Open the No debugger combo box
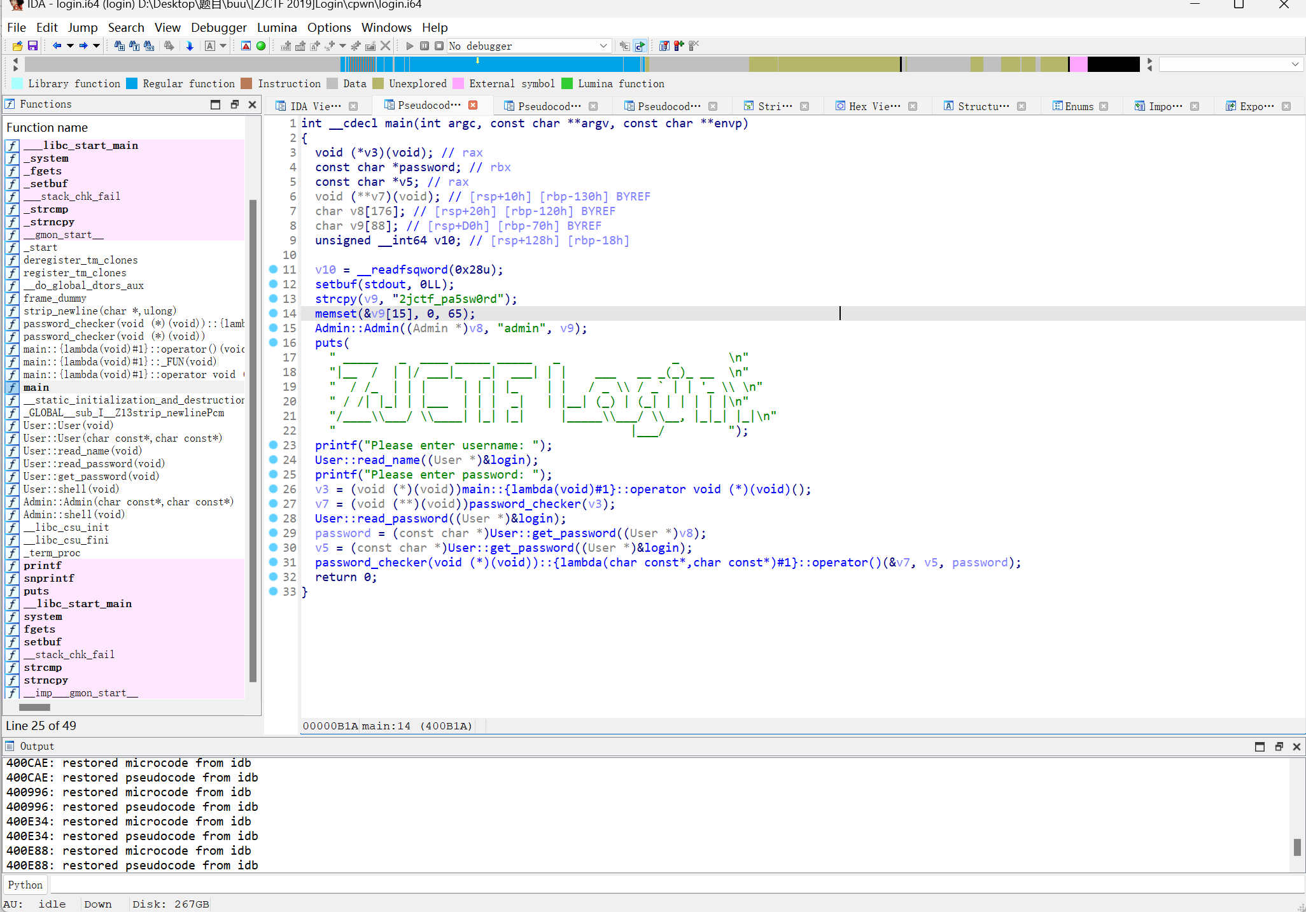This screenshot has height=912, width=1306. click(x=529, y=46)
